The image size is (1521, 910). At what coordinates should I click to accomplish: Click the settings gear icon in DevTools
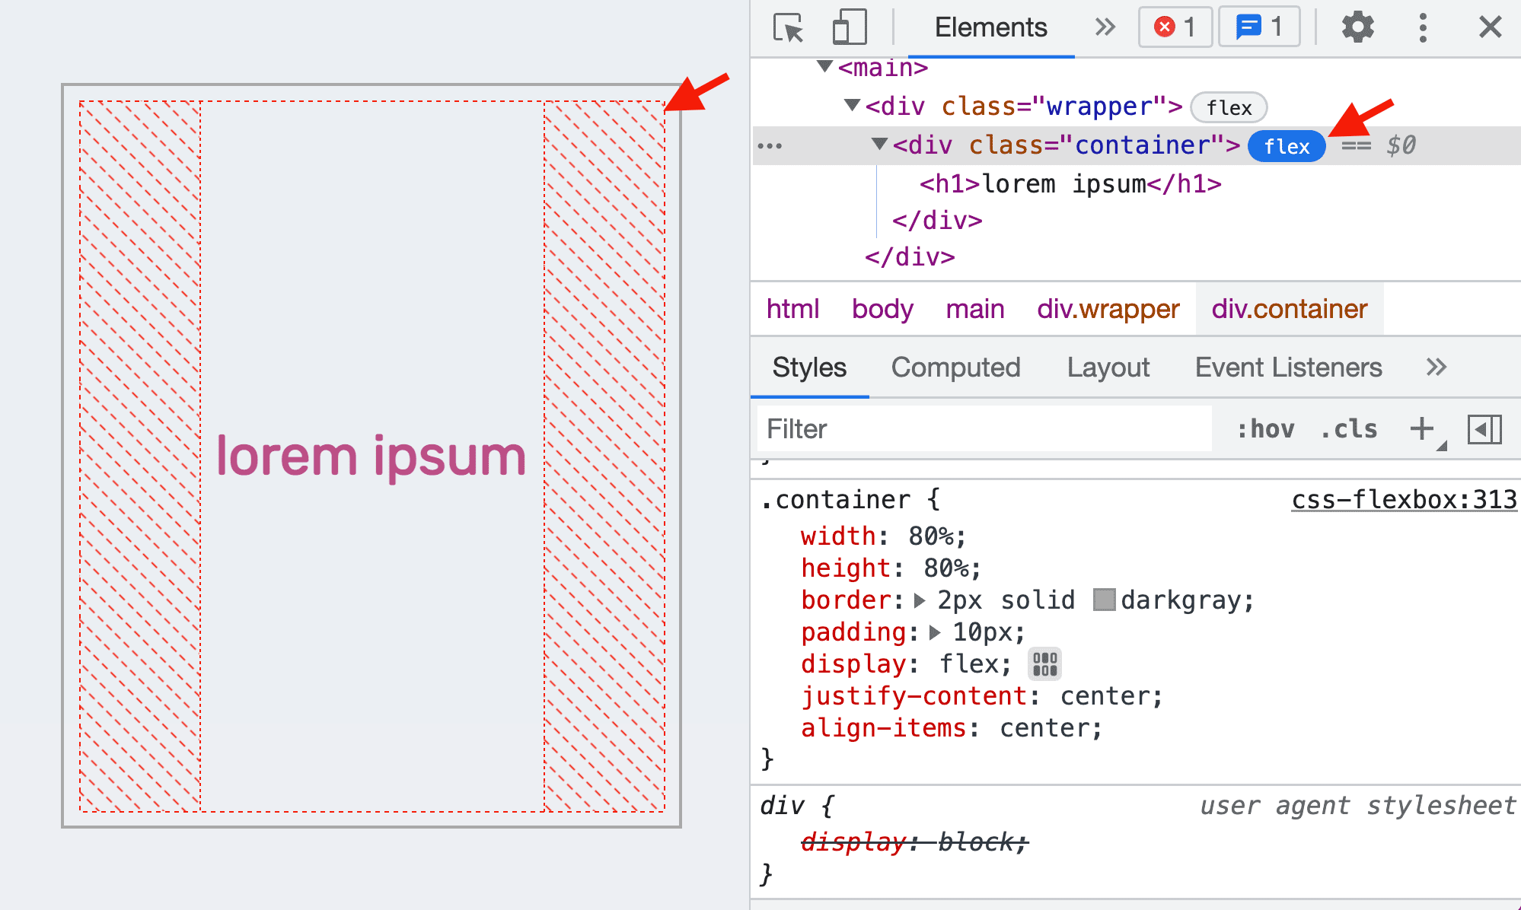[x=1357, y=28]
